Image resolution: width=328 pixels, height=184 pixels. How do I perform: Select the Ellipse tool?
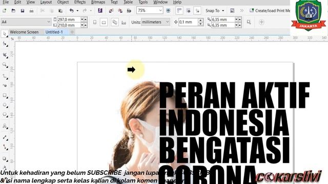5,105
